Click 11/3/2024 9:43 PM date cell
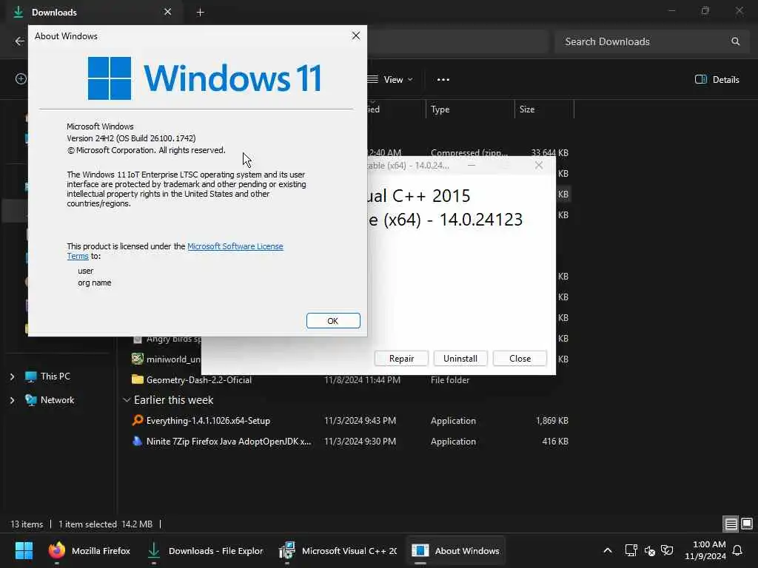This screenshot has width=758, height=568. (x=360, y=421)
